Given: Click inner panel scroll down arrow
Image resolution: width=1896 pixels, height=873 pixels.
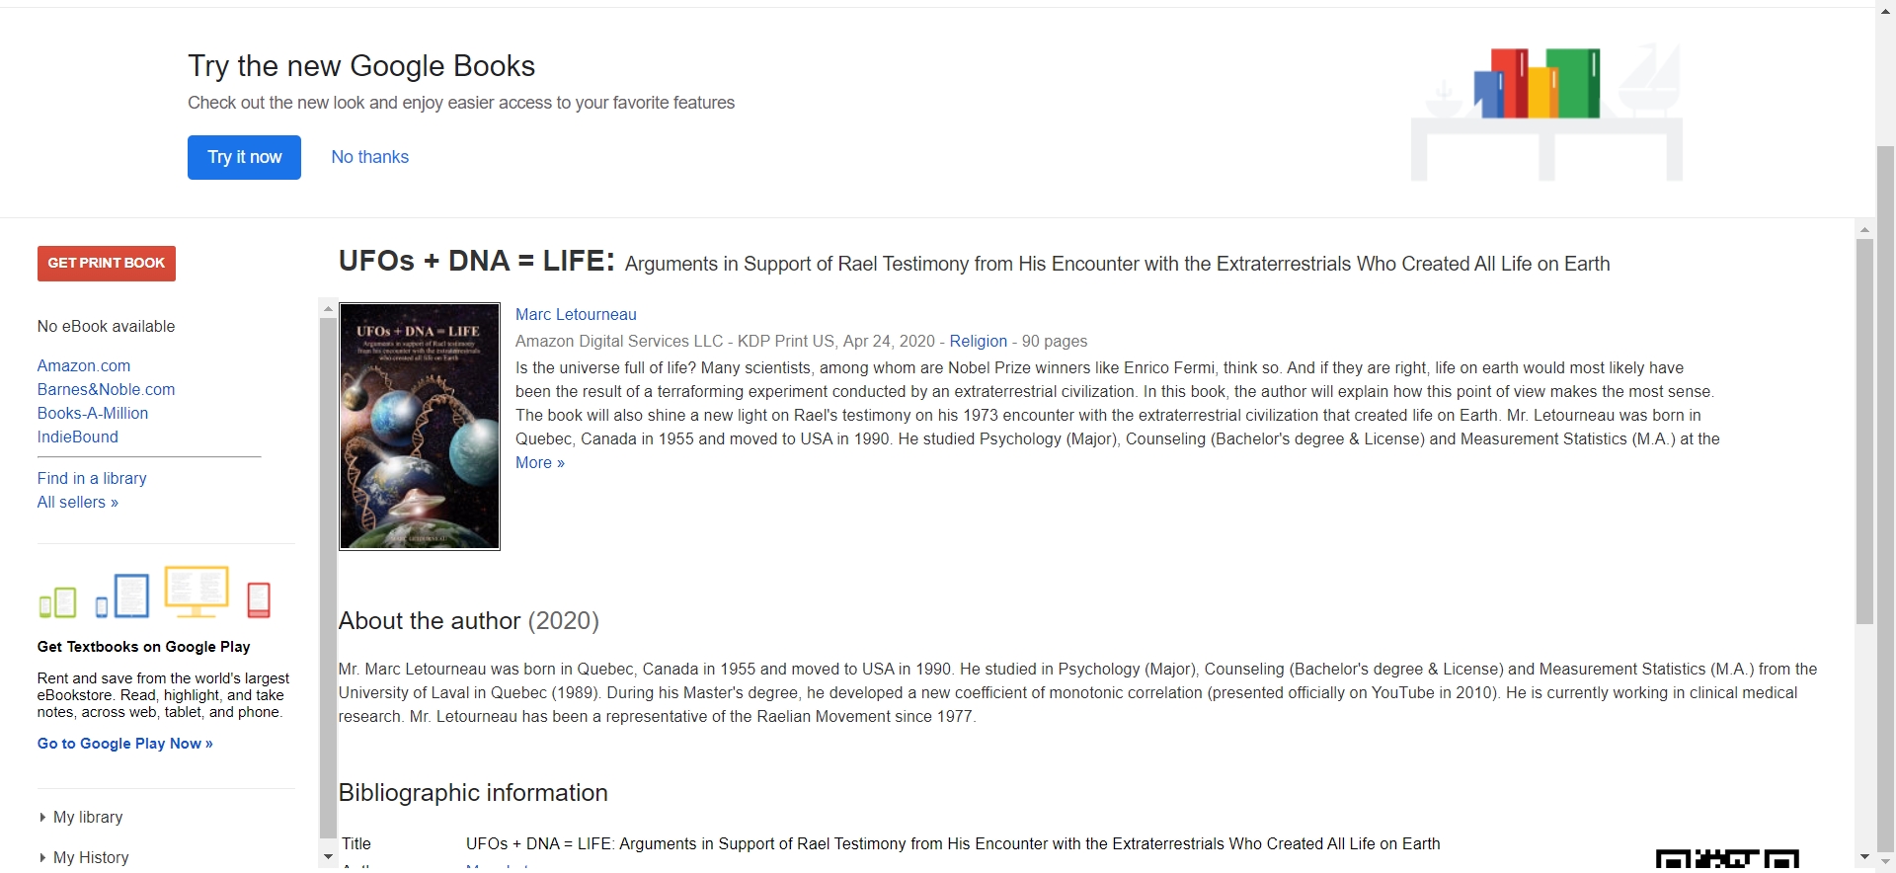Looking at the screenshot, I should 328,856.
